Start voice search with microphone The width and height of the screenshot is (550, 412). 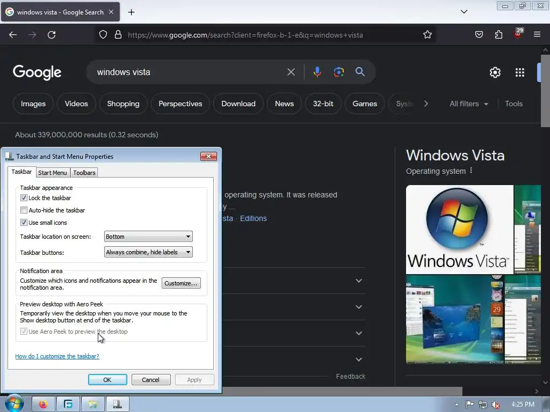point(317,72)
